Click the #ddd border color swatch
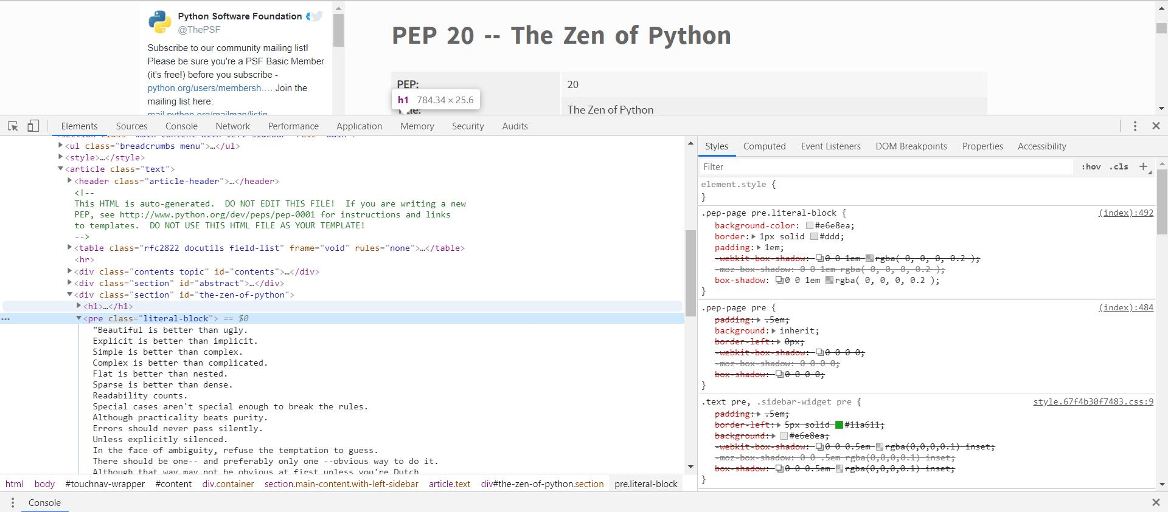Image resolution: width=1168 pixels, height=512 pixels. [x=814, y=237]
